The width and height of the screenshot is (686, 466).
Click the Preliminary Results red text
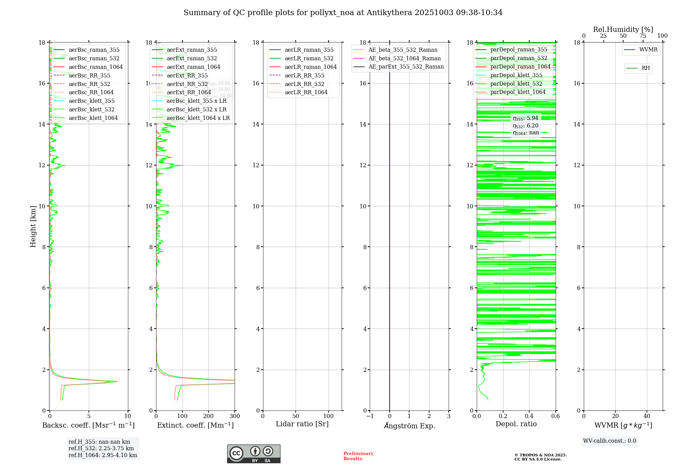[358, 456]
